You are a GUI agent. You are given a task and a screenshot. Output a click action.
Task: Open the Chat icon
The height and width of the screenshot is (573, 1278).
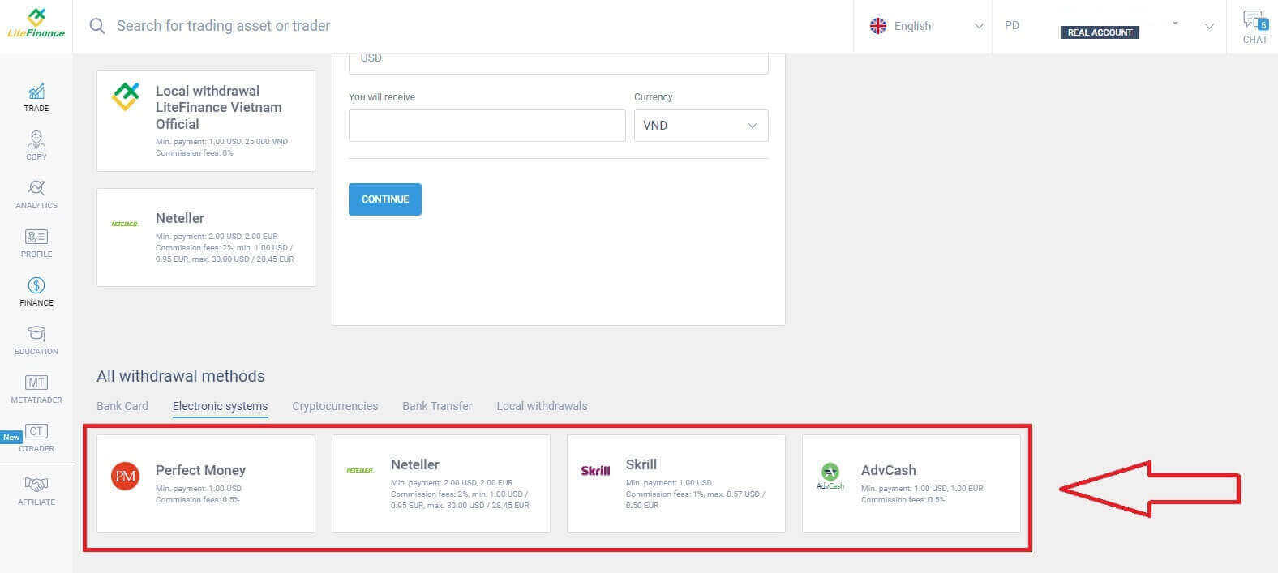(x=1254, y=27)
